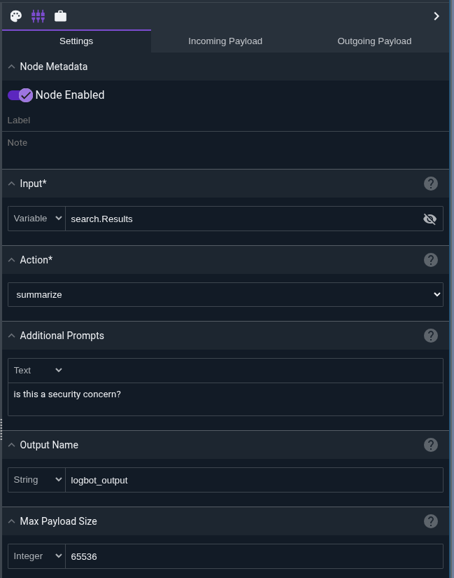This screenshot has width=454, height=578.
Task: Click the Label input field
Action: point(225,121)
